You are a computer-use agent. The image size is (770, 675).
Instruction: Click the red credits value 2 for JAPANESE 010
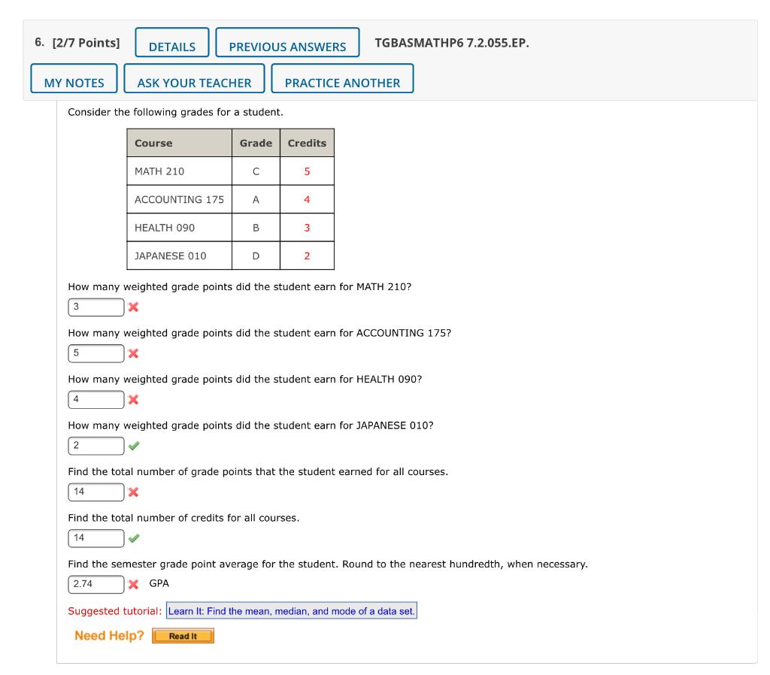(307, 256)
